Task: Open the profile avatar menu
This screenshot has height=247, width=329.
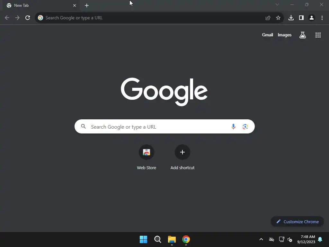Action: pyautogui.click(x=312, y=18)
